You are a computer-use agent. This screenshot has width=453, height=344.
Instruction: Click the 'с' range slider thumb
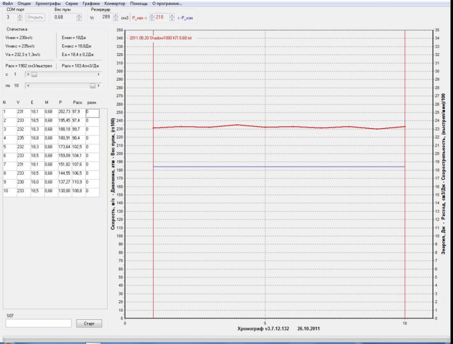click(x=34, y=74)
